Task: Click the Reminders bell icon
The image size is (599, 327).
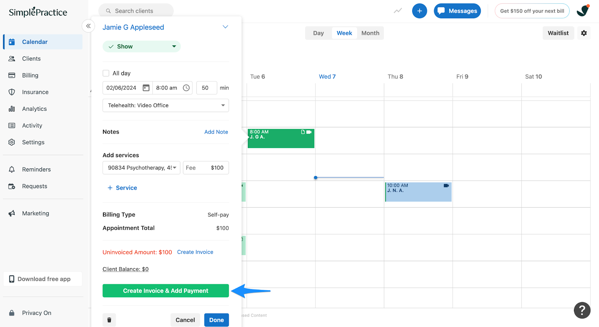Action: (x=12, y=169)
